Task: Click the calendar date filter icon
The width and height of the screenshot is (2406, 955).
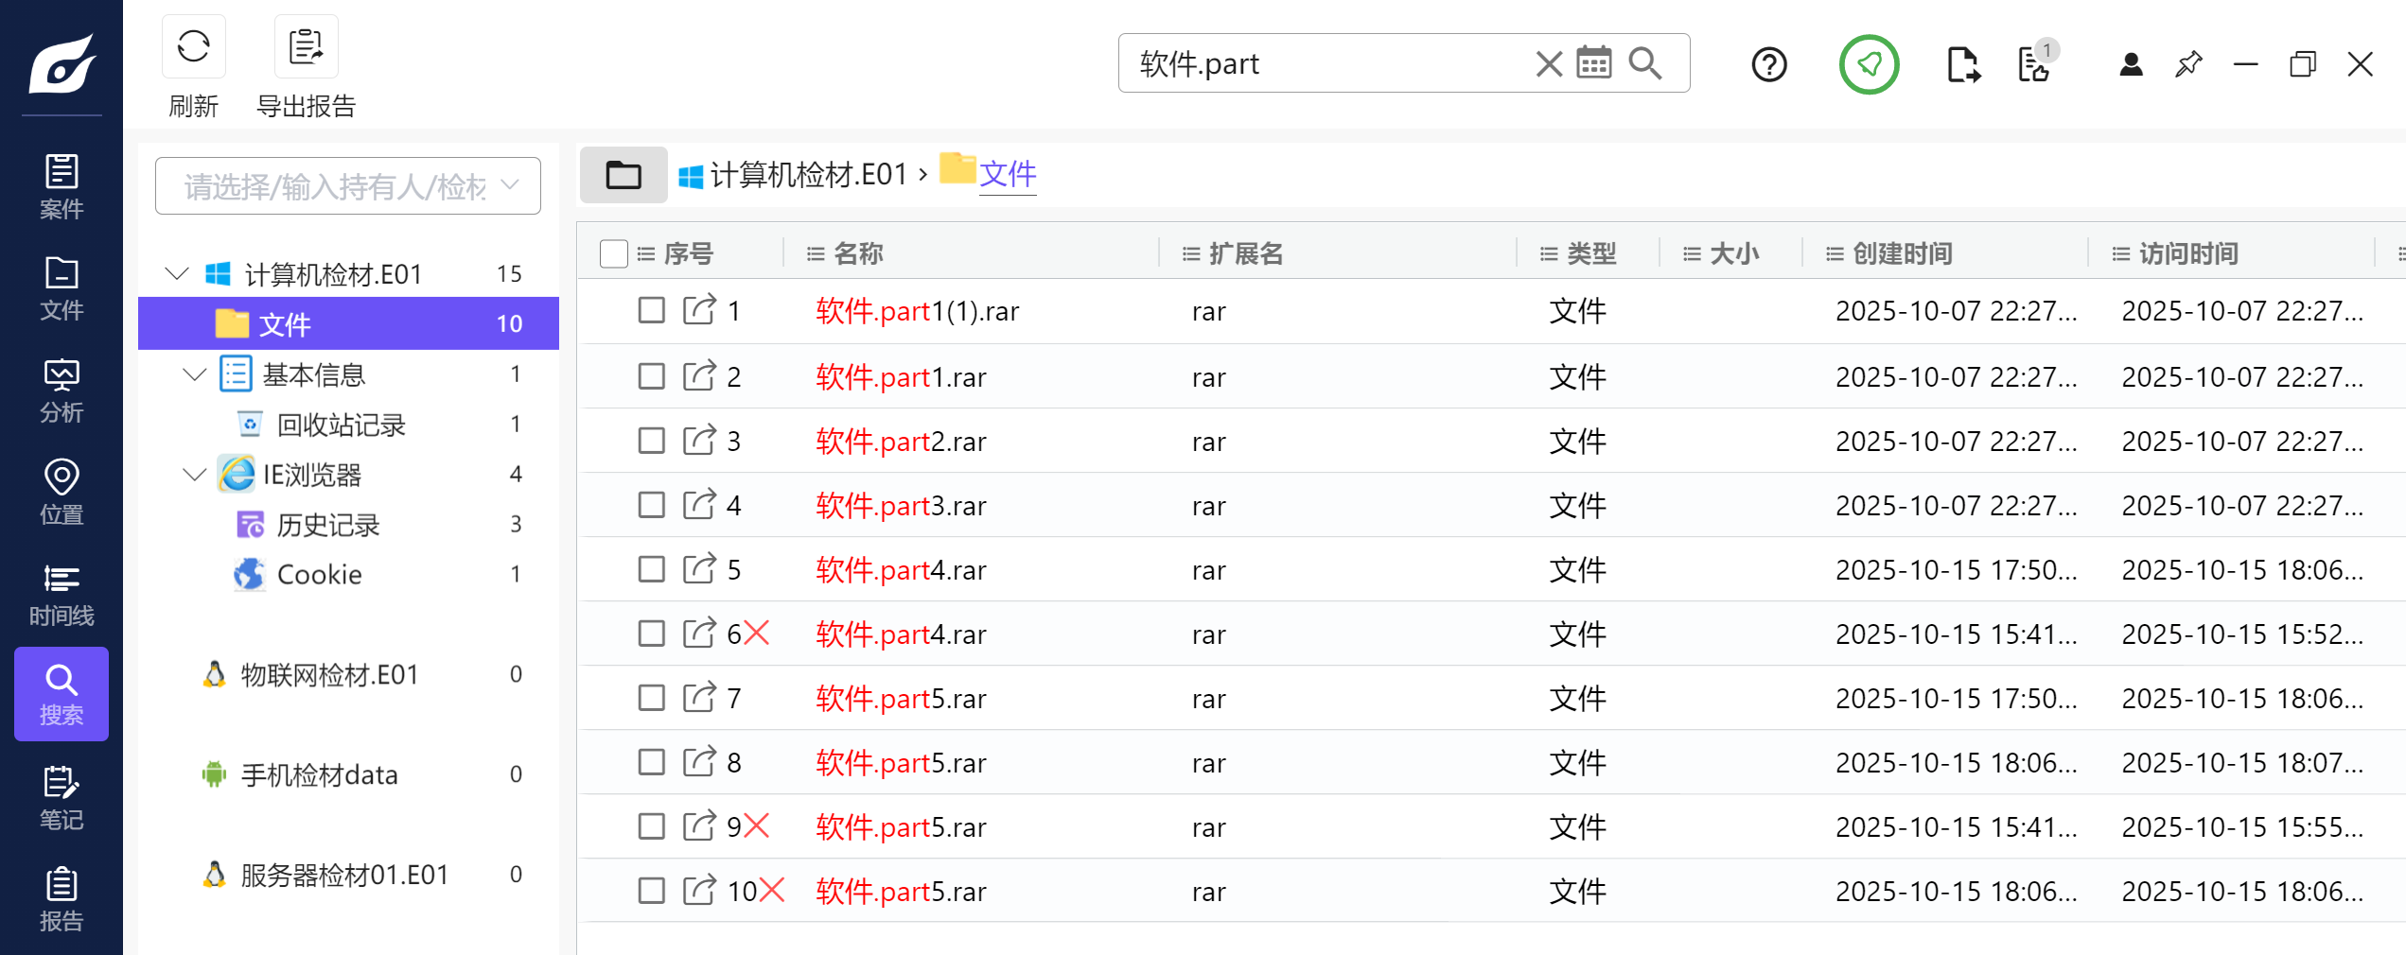Action: click(x=1594, y=63)
